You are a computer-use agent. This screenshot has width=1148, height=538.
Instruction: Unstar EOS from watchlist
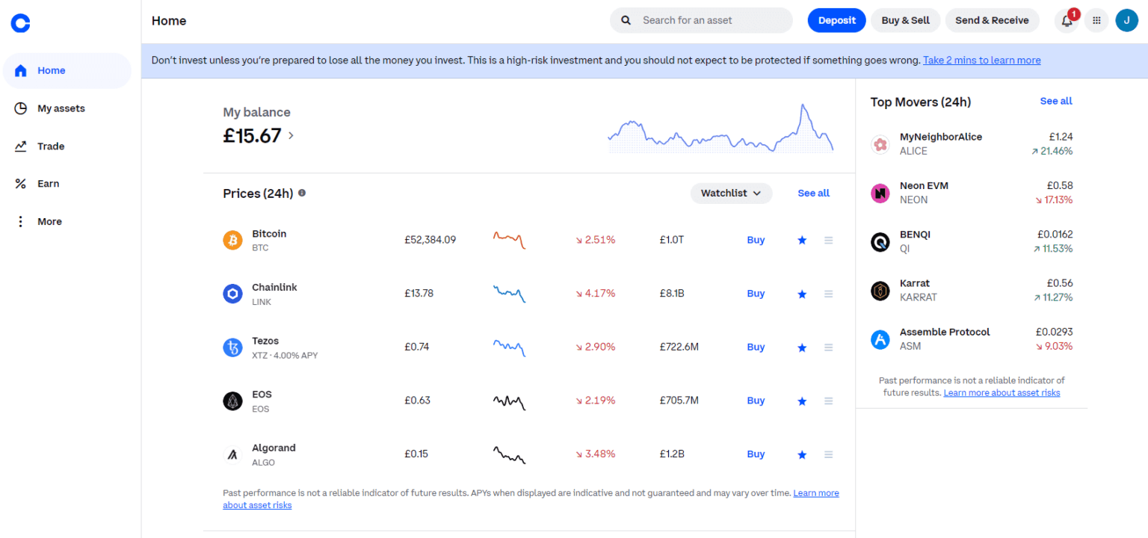802,401
